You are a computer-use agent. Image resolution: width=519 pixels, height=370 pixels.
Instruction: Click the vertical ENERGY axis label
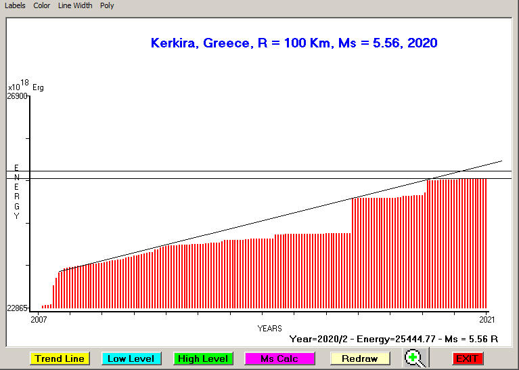[x=17, y=192]
